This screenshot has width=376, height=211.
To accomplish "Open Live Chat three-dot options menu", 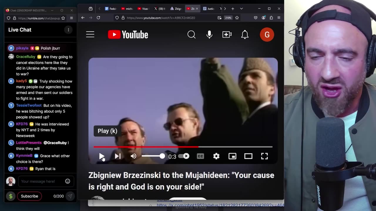I will tap(68, 30).
